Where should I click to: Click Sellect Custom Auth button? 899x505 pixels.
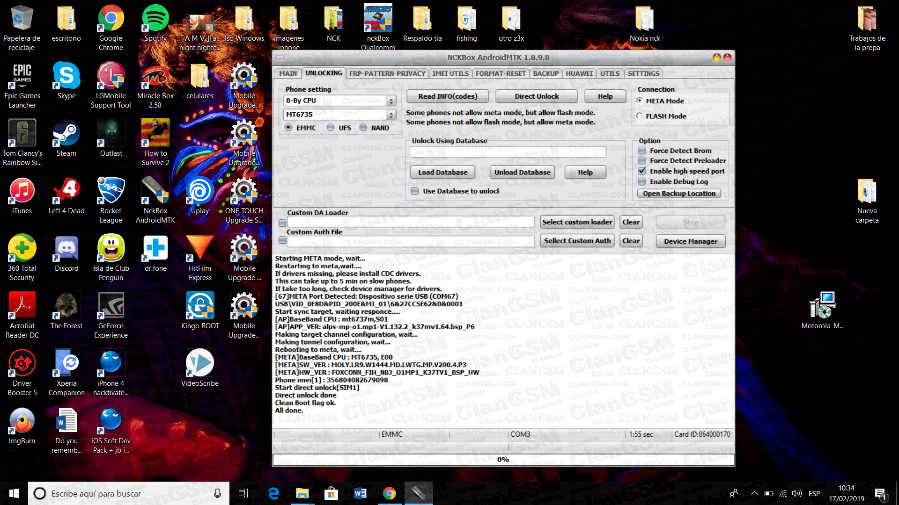[x=577, y=241]
